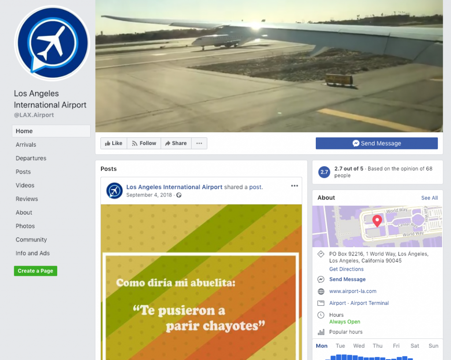Click the airport runway cover photo

coord(269,66)
